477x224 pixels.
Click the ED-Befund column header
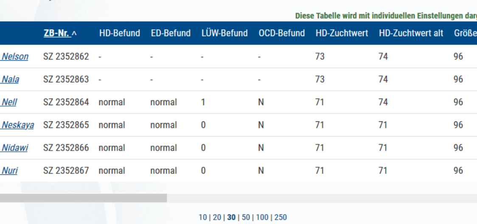tap(171, 33)
